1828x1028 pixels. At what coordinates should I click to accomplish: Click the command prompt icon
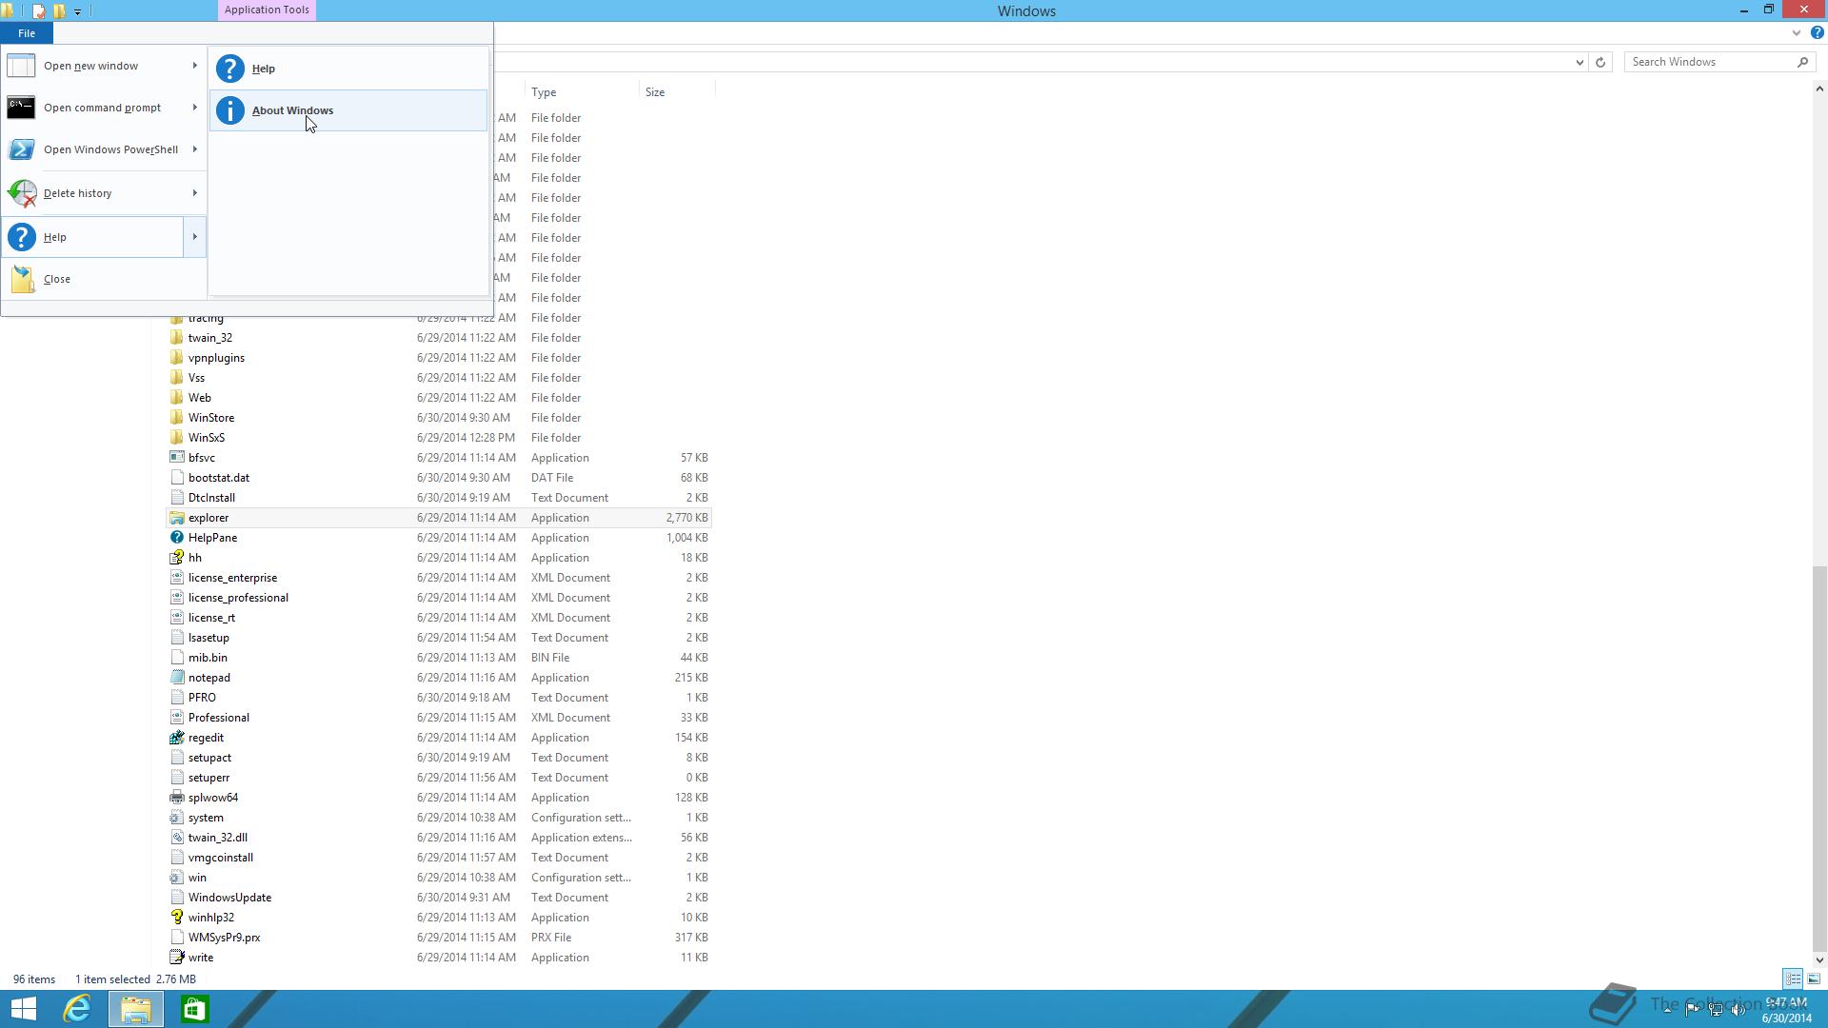[x=21, y=108]
